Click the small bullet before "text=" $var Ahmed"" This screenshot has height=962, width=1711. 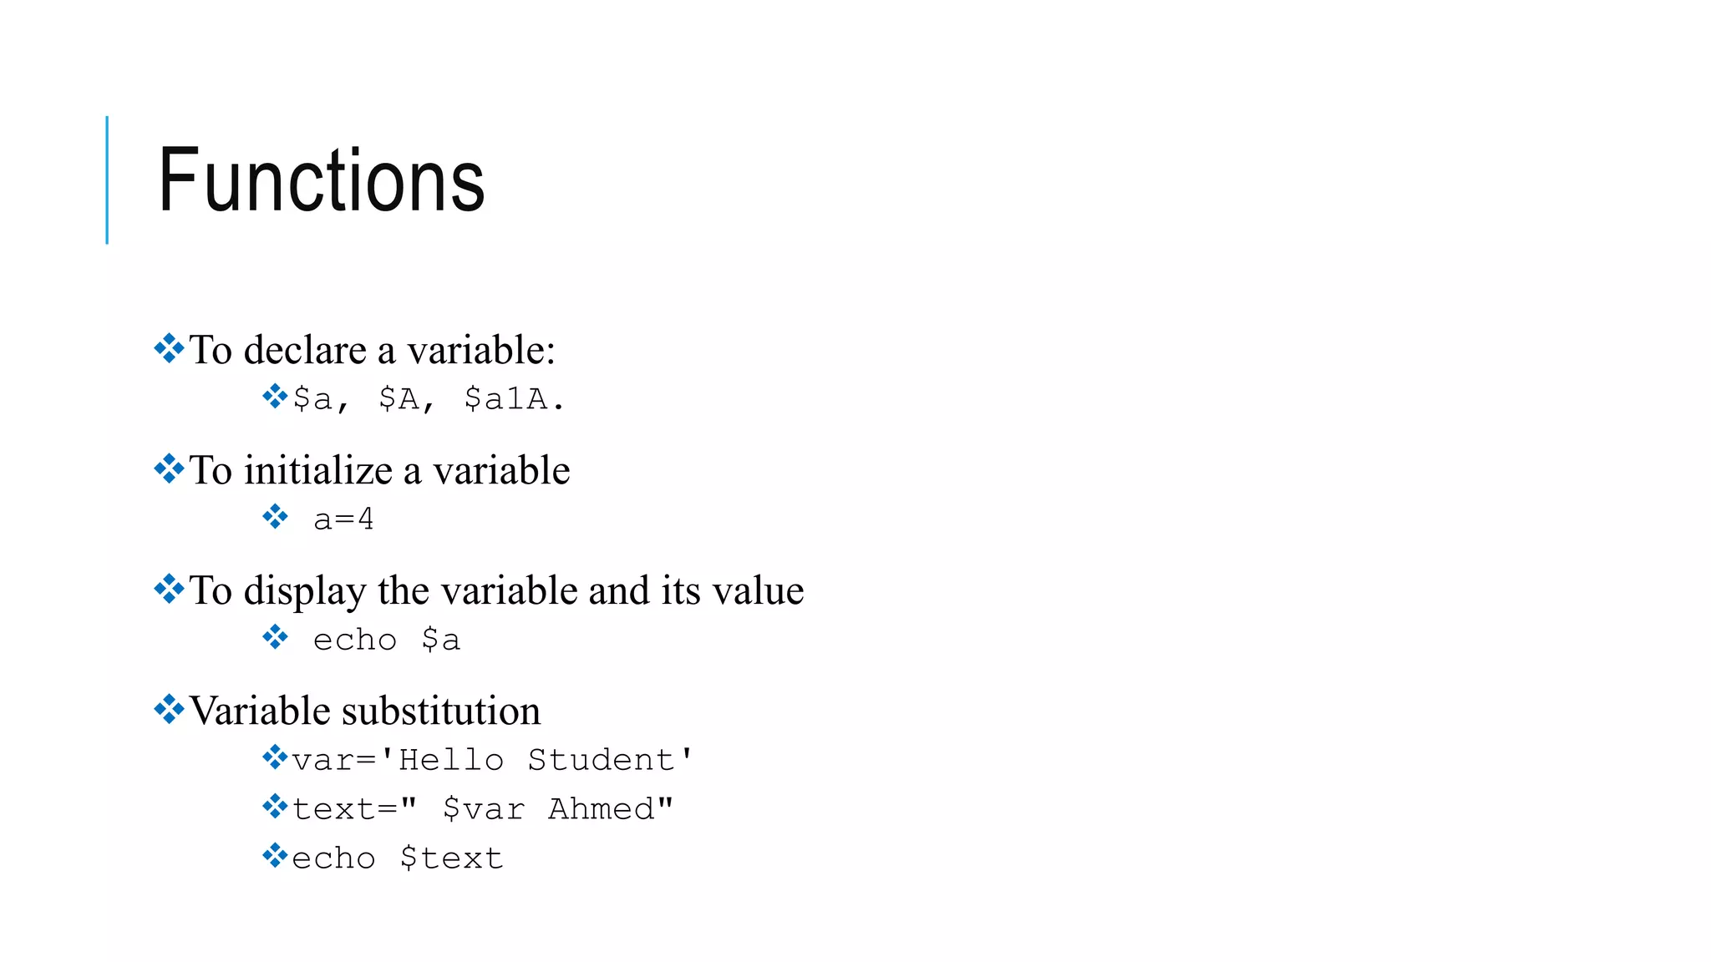274,807
